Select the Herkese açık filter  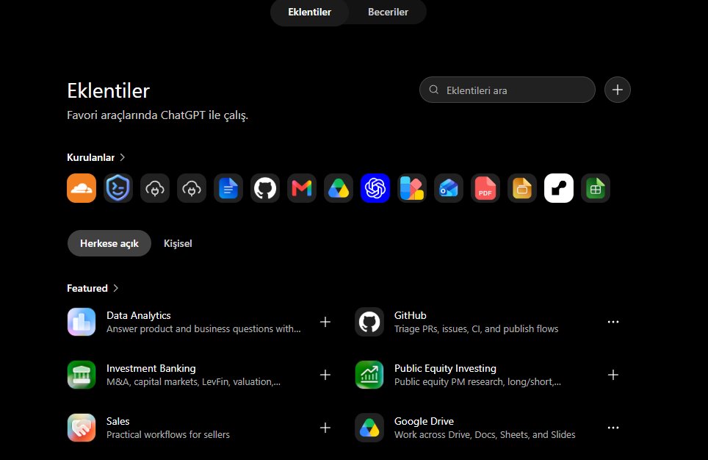(109, 243)
